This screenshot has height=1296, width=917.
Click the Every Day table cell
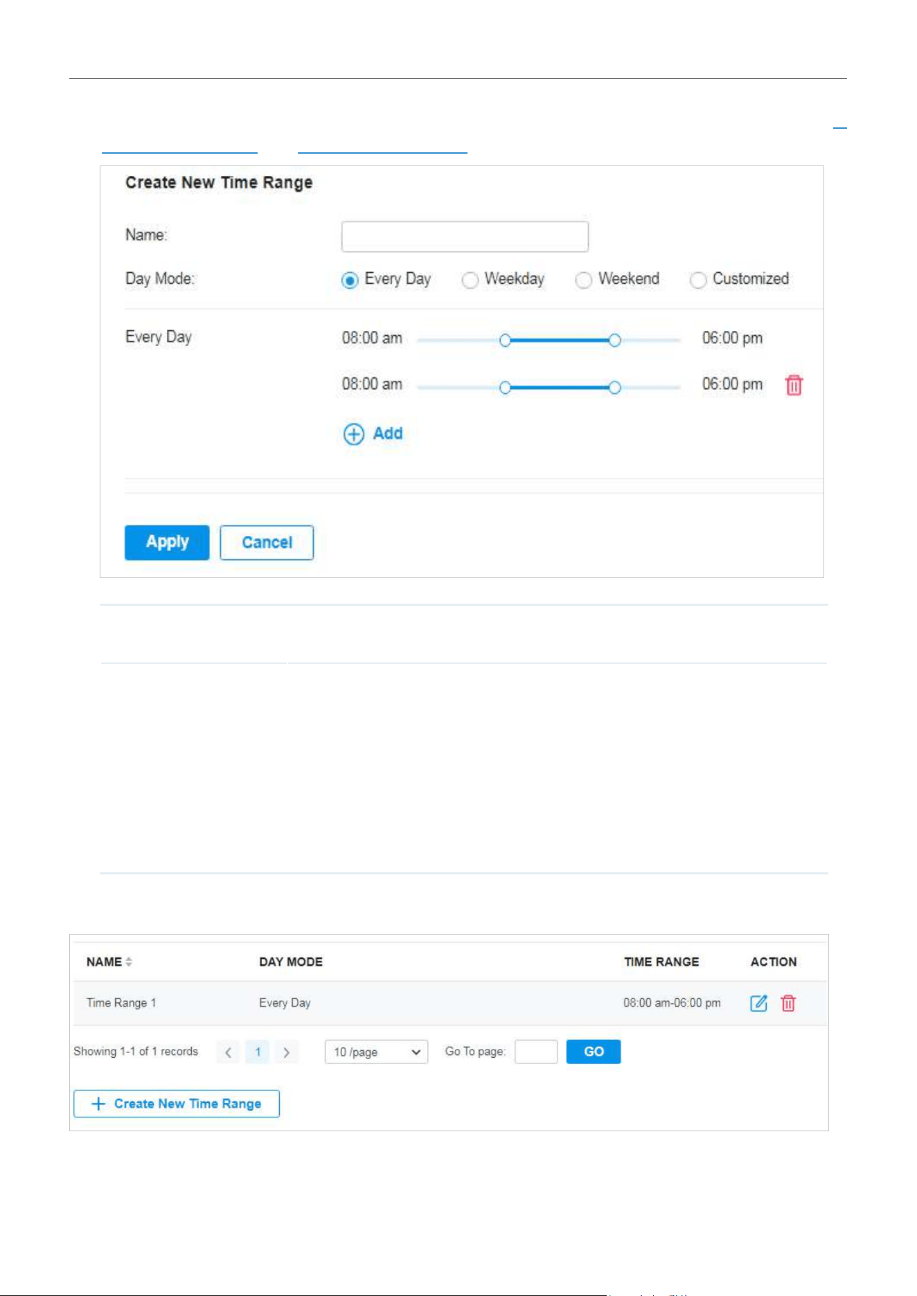[x=285, y=1002]
